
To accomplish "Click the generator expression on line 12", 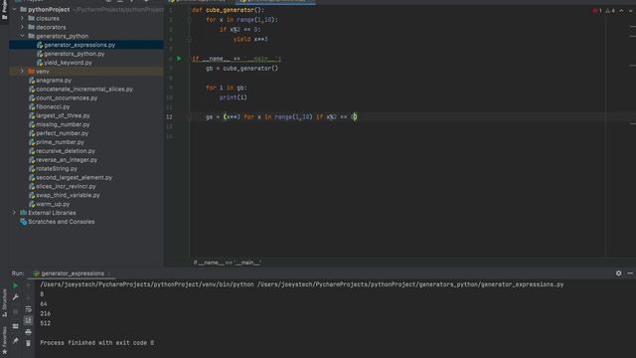I will (x=289, y=117).
